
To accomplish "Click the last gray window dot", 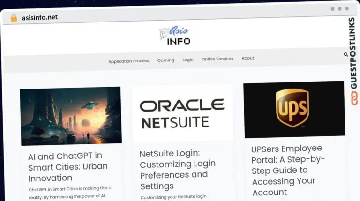I will pyautogui.click(x=347, y=9).
